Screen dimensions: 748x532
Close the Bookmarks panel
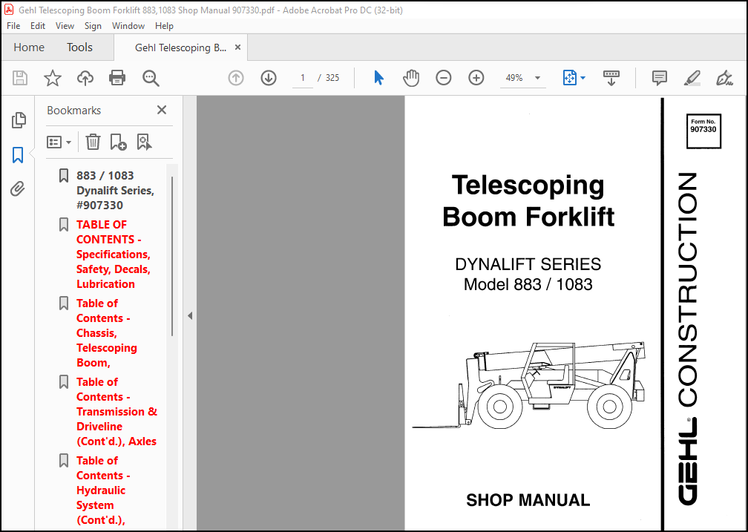[162, 111]
